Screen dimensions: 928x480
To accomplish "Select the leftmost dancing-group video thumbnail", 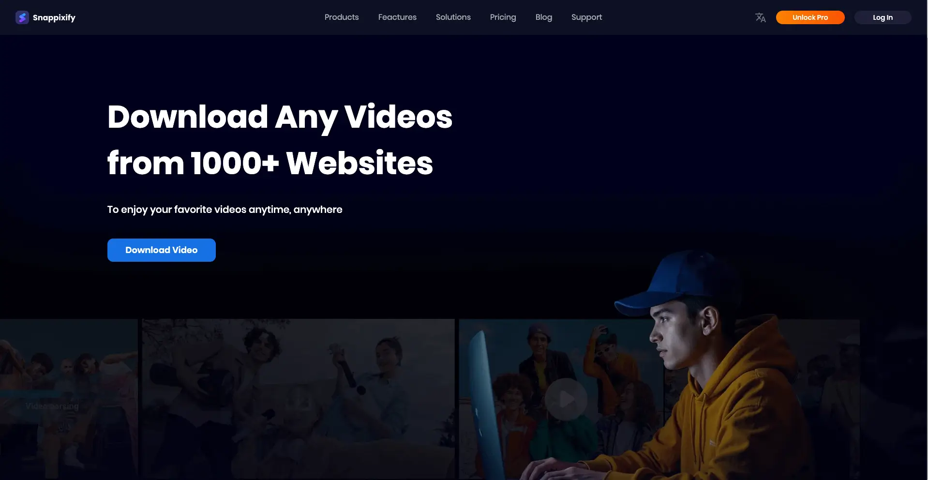I will point(68,368).
